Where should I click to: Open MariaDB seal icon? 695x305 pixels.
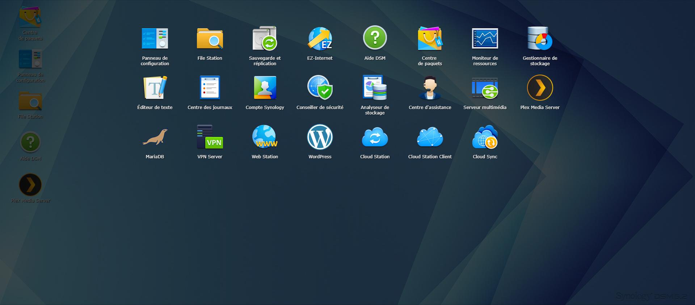pos(155,137)
